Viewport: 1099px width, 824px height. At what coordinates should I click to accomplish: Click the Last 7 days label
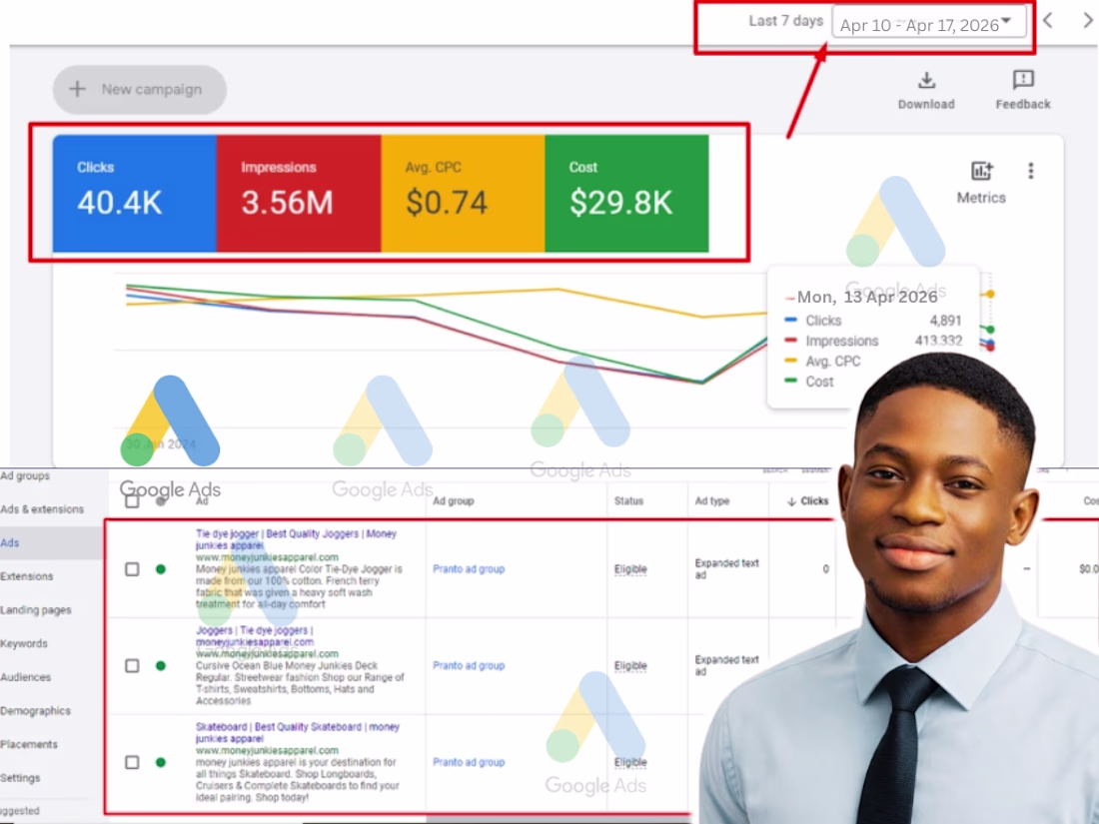[x=785, y=21]
